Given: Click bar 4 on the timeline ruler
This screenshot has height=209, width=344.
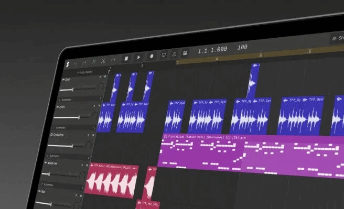Looking at the screenshot, I should point(217,59).
